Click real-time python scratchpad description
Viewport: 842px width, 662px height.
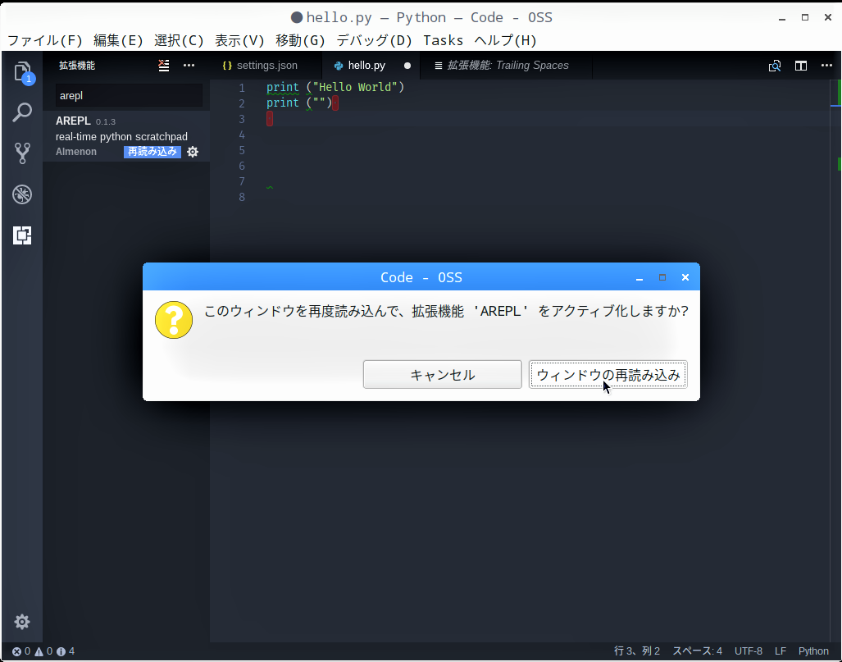(x=121, y=136)
